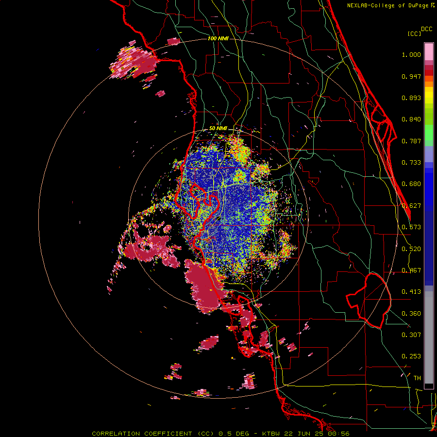The image size is (437, 437).
Task: Click the [CC] legend unit label
Action: [414, 34]
